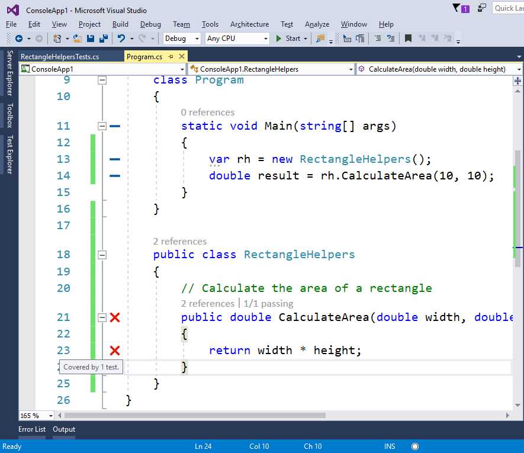The image size is (524, 453).
Task: Collapse the Program class with its minus box
Action: (x=102, y=80)
